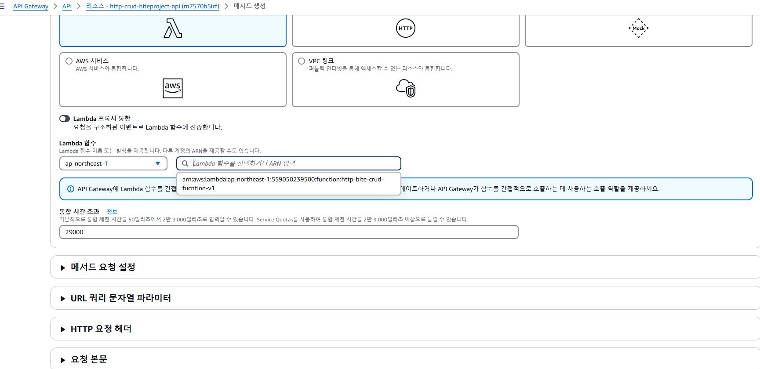
Task: Open the 정보 link beside 통합 시간 초과
Action: point(112,212)
